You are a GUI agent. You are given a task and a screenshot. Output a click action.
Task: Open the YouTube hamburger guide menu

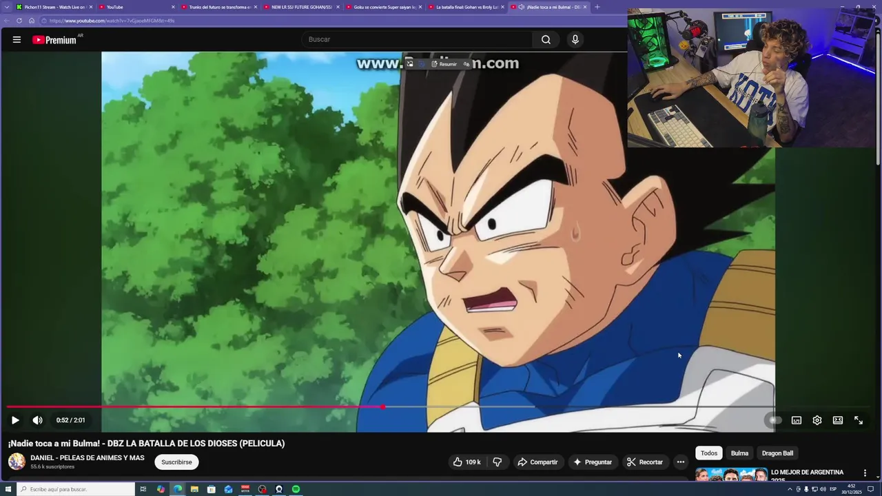click(x=17, y=39)
